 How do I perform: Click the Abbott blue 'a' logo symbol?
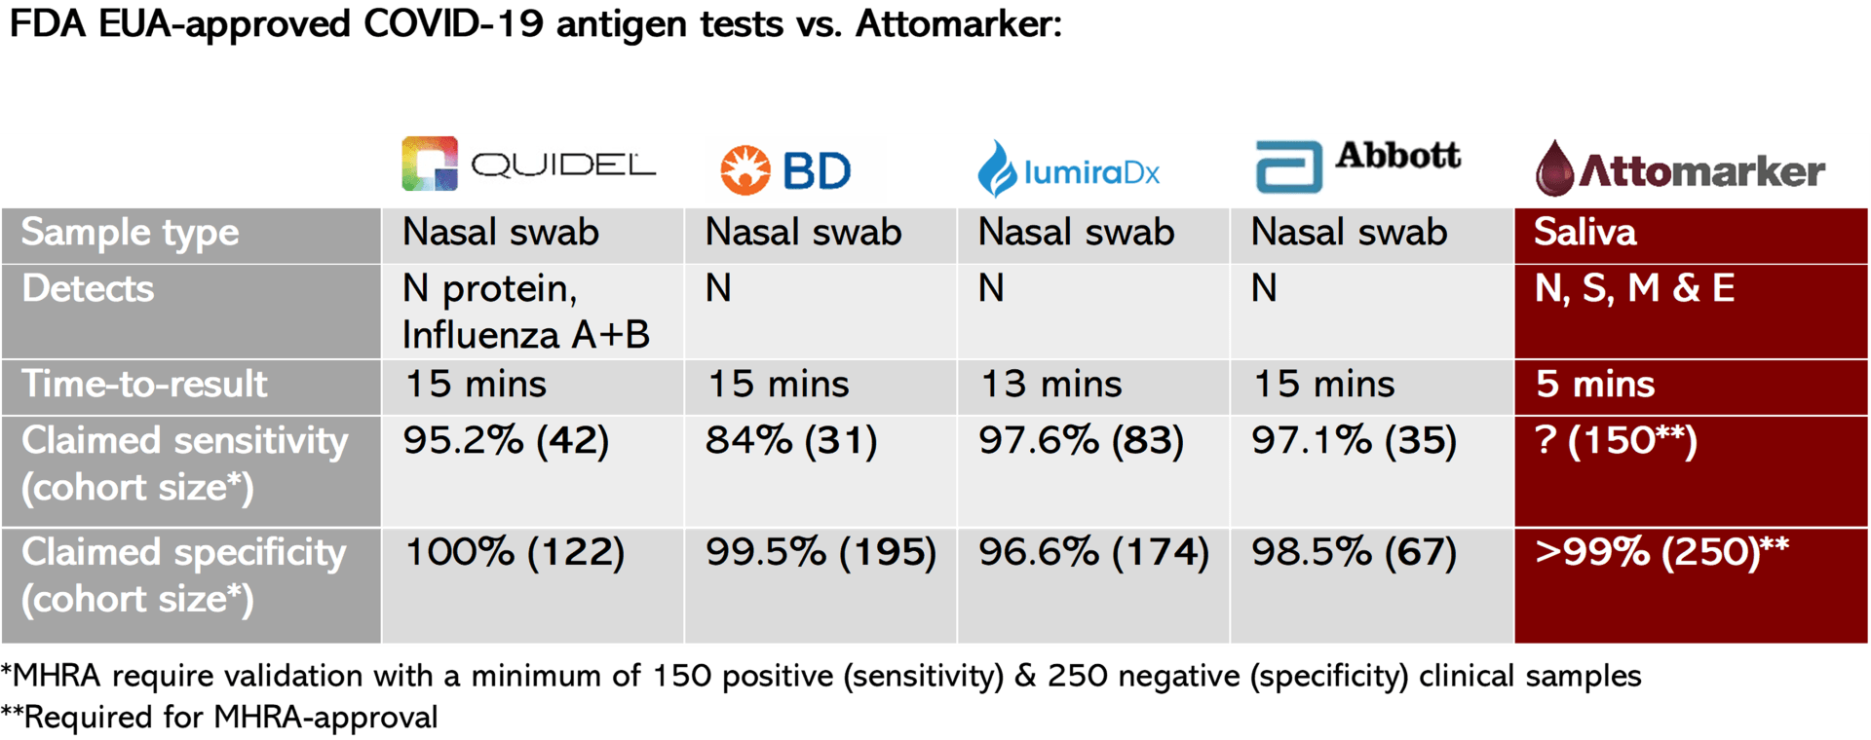(1288, 166)
